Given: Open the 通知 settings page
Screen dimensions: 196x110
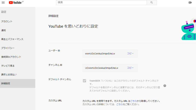Looking at the screenshot, I should (4, 30).
